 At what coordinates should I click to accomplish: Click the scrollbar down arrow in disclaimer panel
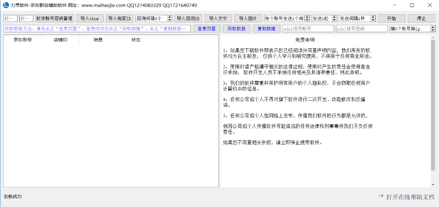[433, 185]
